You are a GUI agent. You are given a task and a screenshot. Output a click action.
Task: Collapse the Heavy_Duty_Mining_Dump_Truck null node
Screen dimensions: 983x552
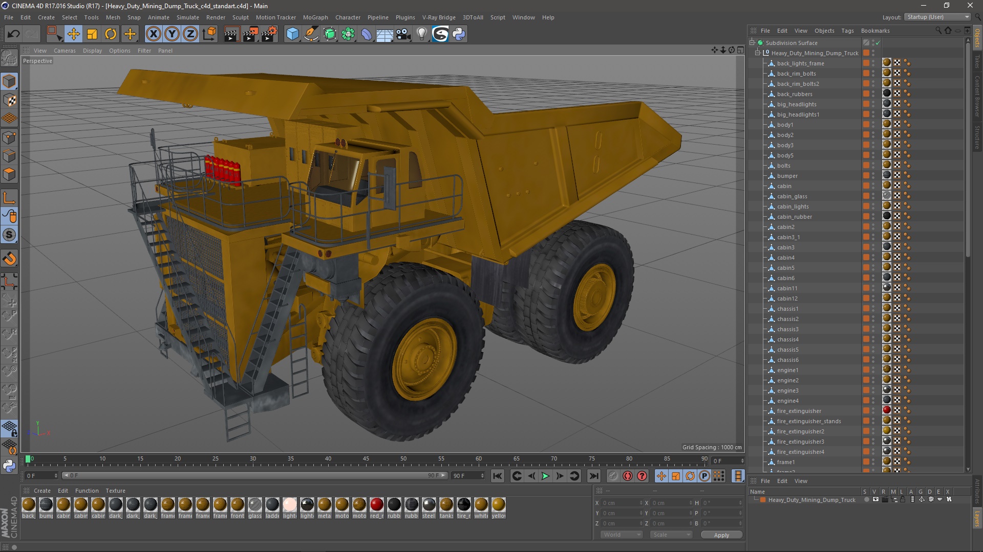coord(758,53)
